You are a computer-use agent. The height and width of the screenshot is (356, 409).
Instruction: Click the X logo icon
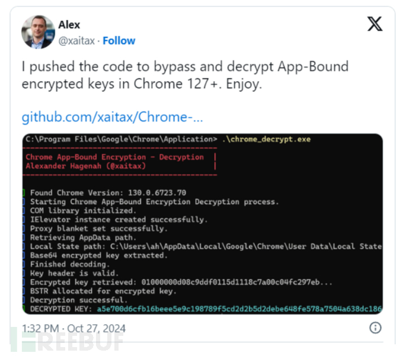[375, 24]
